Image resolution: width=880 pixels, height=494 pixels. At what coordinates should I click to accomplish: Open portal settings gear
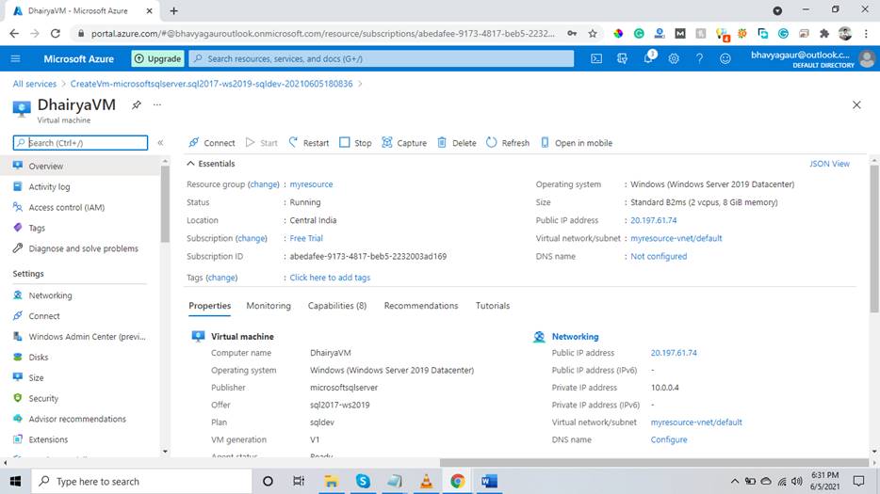click(x=674, y=58)
